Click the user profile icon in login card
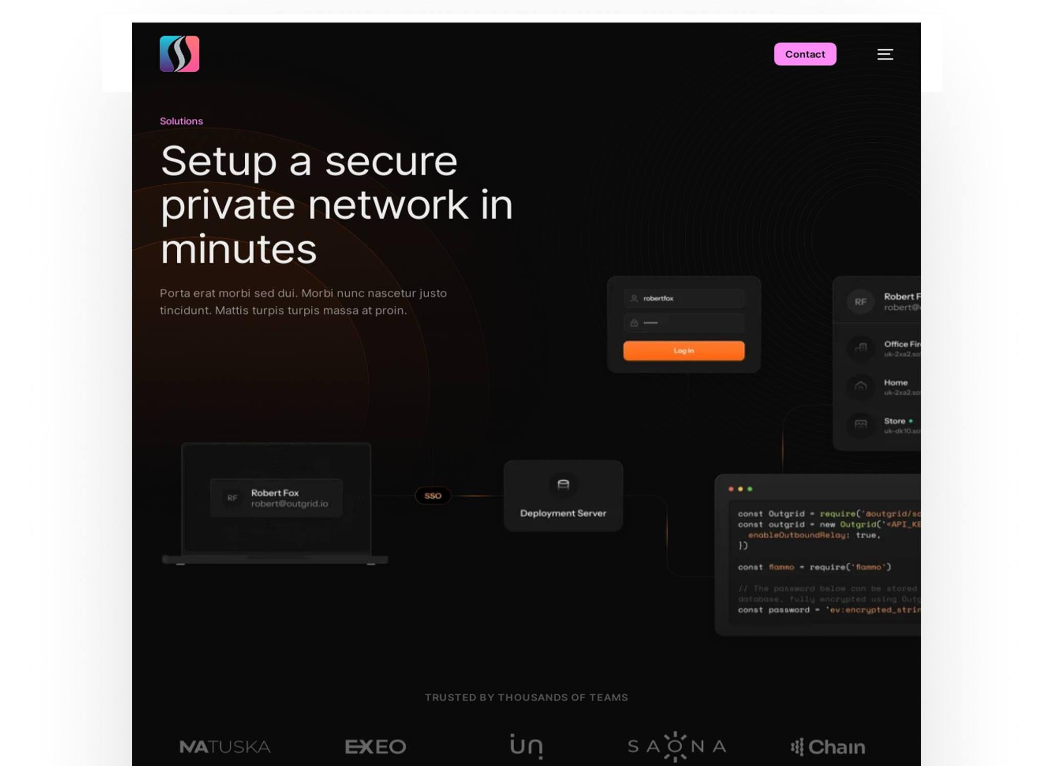The image size is (1049, 766). (x=634, y=298)
